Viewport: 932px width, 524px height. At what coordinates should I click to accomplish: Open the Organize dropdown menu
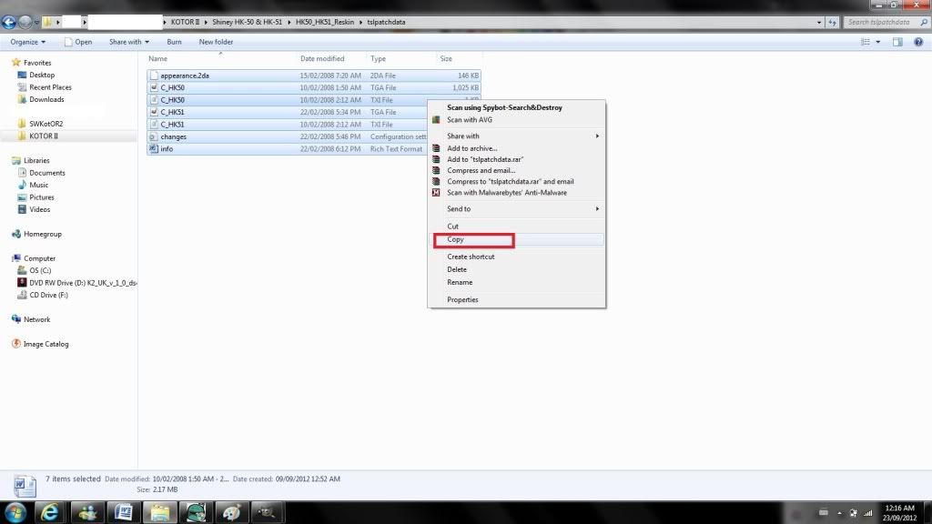28,42
